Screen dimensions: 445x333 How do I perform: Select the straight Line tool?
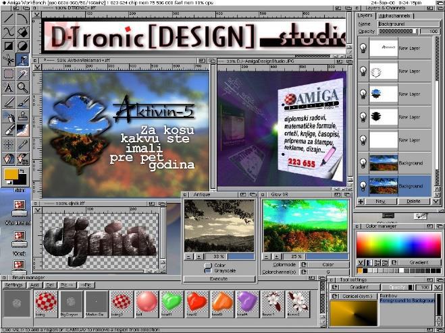pyautogui.click(x=9, y=19)
